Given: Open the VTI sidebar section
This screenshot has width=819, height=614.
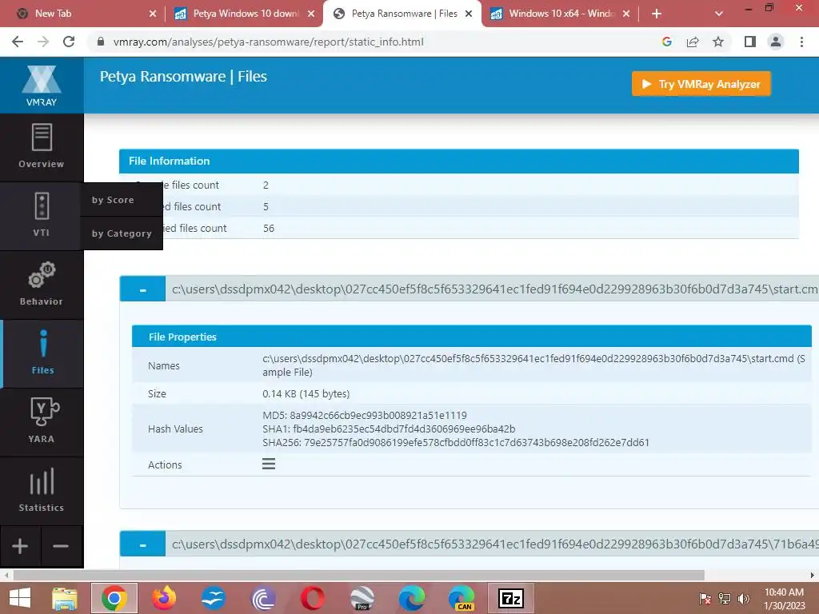Looking at the screenshot, I should point(42,215).
